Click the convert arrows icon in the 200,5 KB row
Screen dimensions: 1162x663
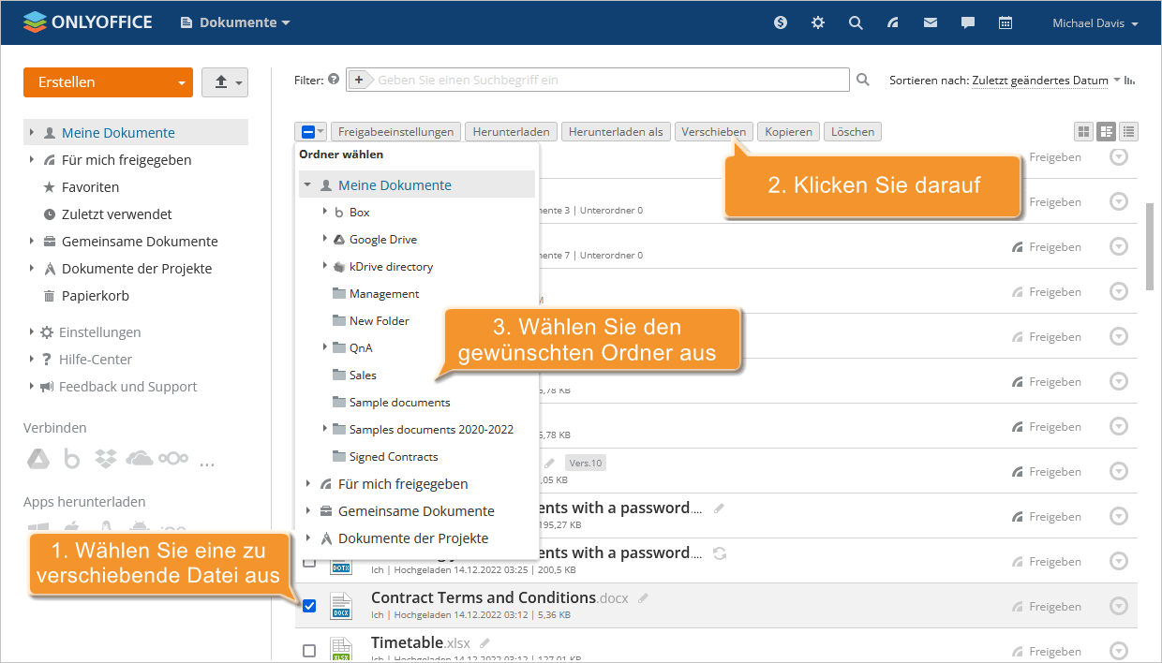click(x=720, y=552)
